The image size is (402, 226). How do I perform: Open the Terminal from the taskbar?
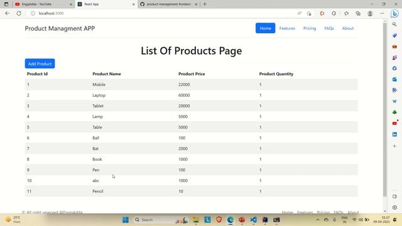276,220
